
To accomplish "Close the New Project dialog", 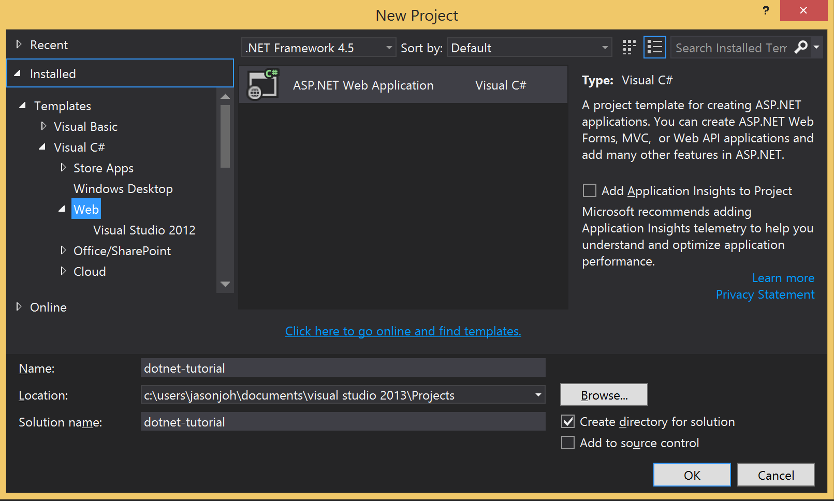I will coord(803,10).
